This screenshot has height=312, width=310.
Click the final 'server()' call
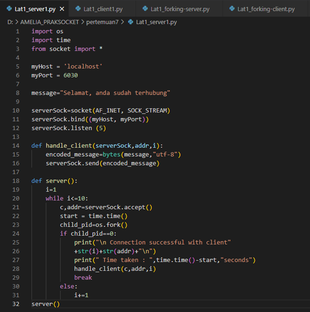46,304
